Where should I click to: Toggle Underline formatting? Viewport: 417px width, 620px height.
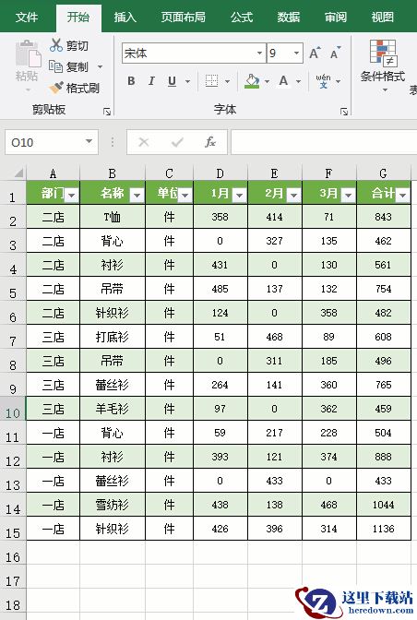172,81
